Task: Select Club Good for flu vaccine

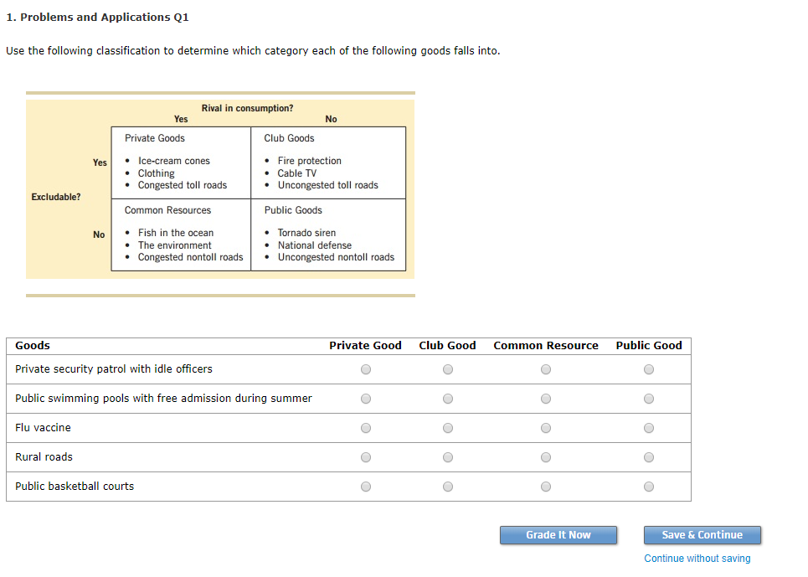Action: click(447, 427)
